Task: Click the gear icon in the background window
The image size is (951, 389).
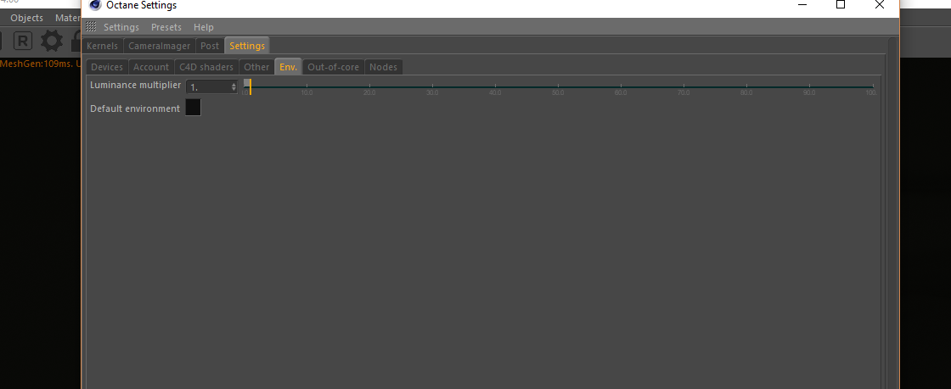Action: 52,42
